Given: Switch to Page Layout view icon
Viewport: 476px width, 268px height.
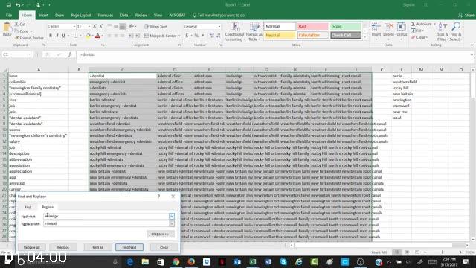Looking at the screenshot, I should pyautogui.click(x=407, y=252).
